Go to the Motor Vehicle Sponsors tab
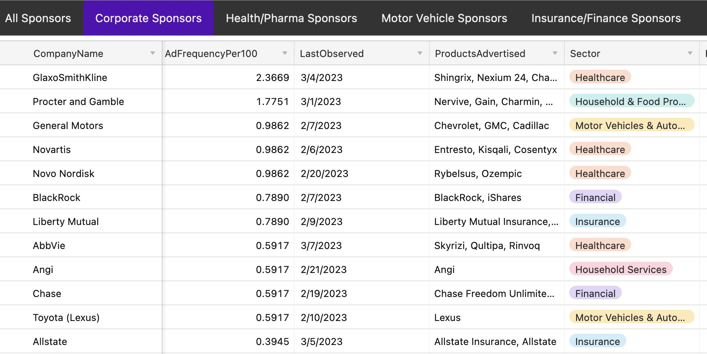The height and width of the screenshot is (354, 707). click(x=444, y=18)
